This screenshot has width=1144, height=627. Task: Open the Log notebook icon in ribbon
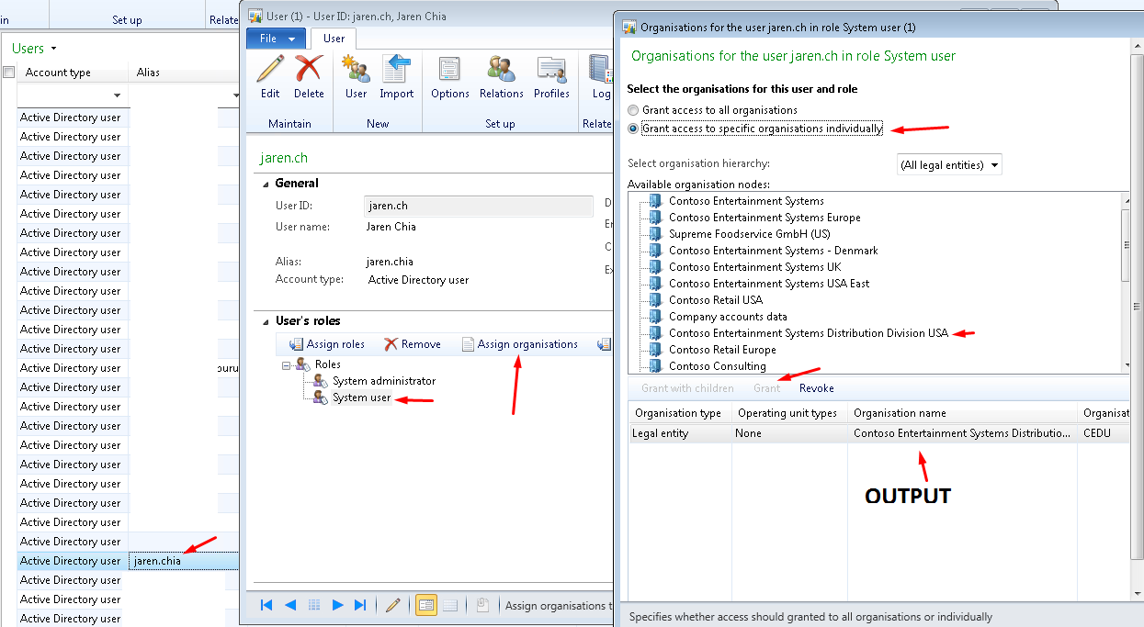click(x=601, y=70)
